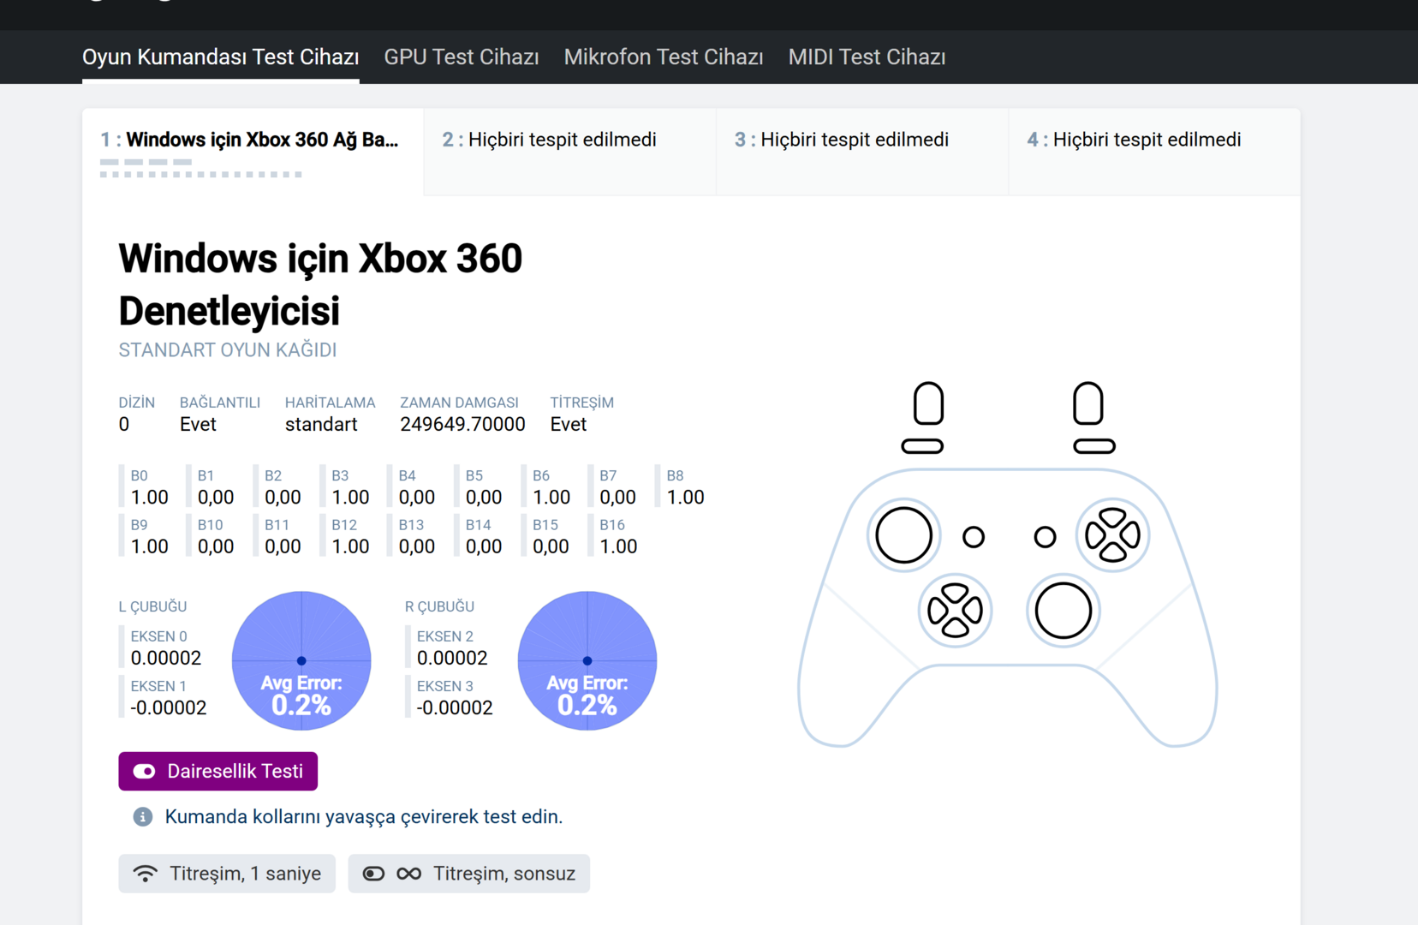
Task: Toggle the Dairesellik Testi switch
Action: [x=218, y=771]
